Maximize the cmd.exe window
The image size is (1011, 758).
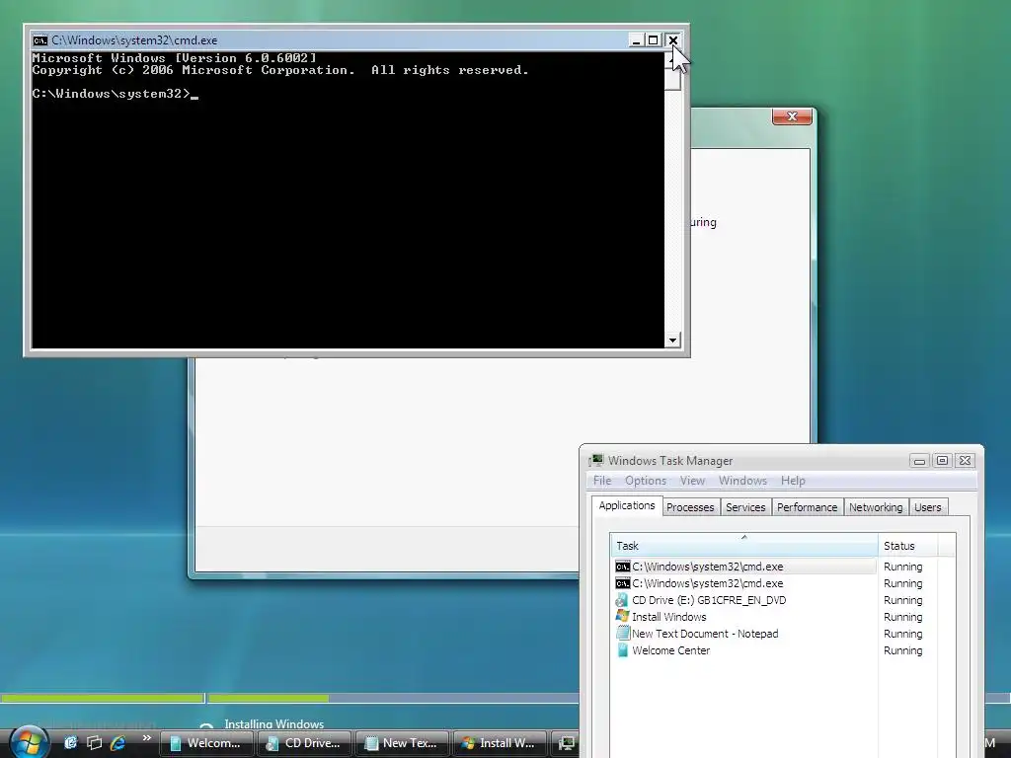click(654, 39)
